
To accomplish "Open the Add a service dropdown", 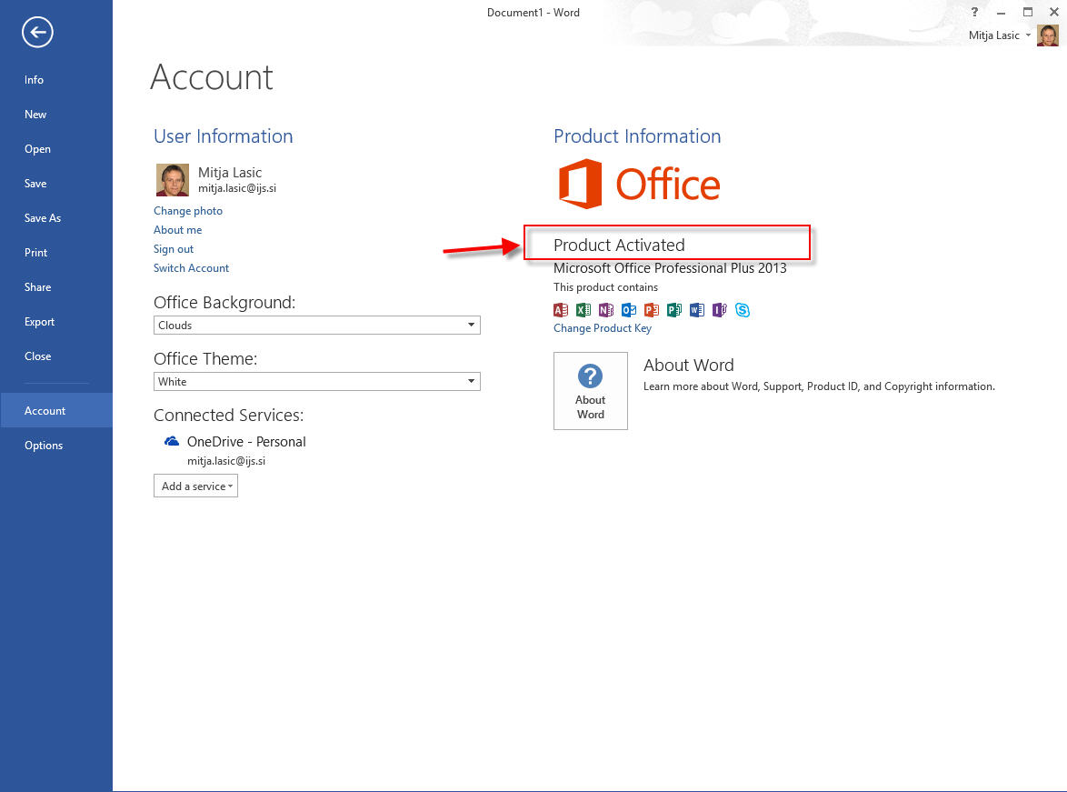I will 195,486.
